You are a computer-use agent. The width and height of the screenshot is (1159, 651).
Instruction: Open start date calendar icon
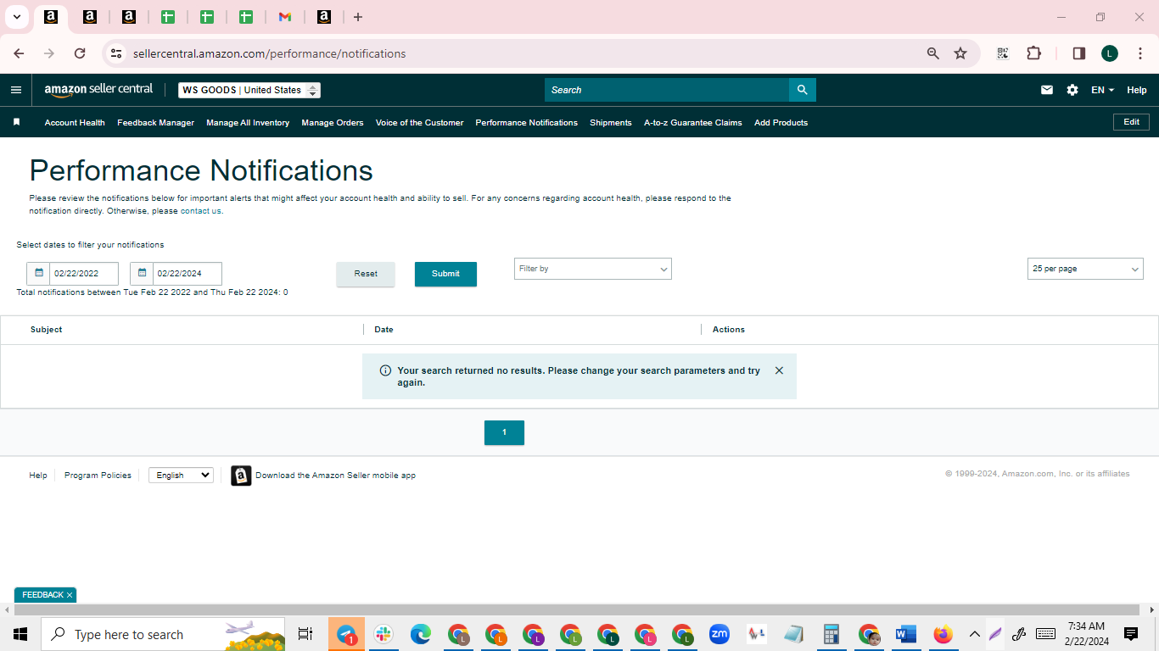pos(38,274)
